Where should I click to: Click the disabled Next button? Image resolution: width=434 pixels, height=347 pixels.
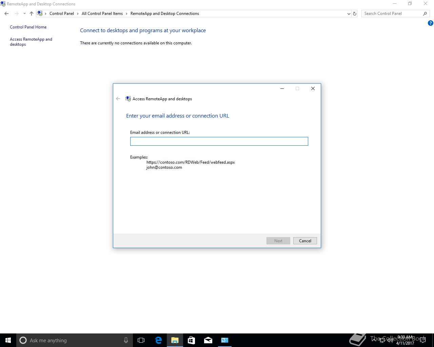pyautogui.click(x=278, y=241)
